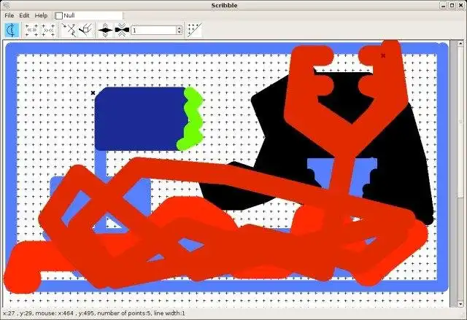Click the contract grid spacing icon
Image resolution: width=467 pixels, height=320 pixels.
click(x=49, y=30)
